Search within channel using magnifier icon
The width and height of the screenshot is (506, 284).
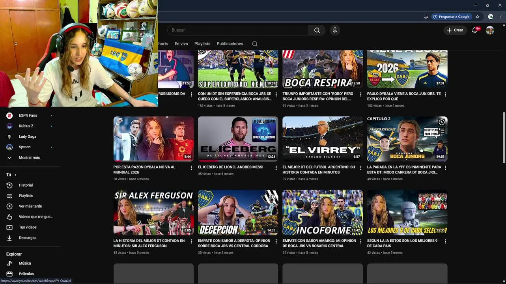tap(255, 44)
